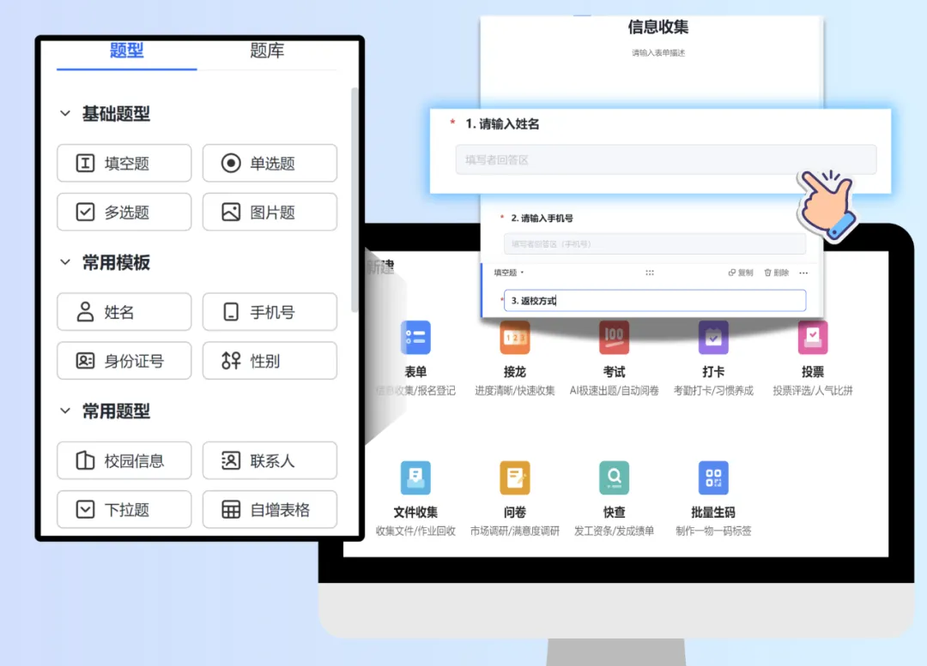Select the 快查 quick lookup icon

point(614,478)
